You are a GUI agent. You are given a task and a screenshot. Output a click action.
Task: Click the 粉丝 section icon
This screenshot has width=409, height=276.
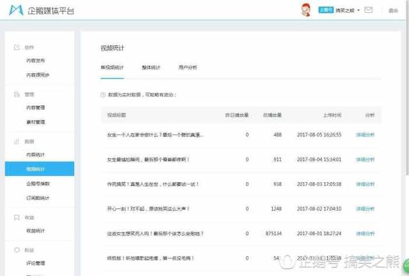point(17,250)
